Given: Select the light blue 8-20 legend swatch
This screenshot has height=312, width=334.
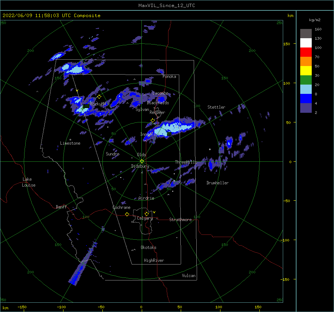Looking at the screenshot, I should 306,89.
